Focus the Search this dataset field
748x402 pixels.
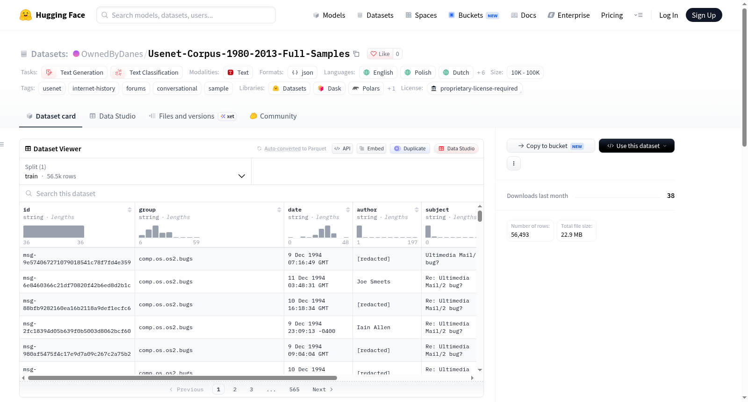pos(252,193)
